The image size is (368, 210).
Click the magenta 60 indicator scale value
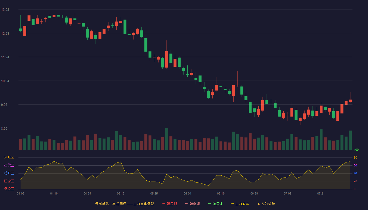pos(355,165)
